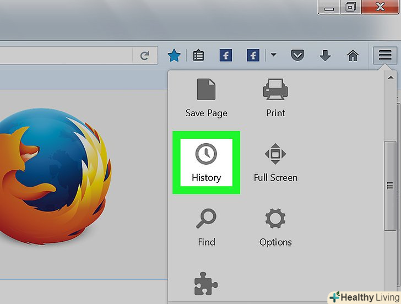Click the menu panel scrollbar thumb
This screenshot has width=401, height=304.
pyautogui.click(x=390, y=187)
